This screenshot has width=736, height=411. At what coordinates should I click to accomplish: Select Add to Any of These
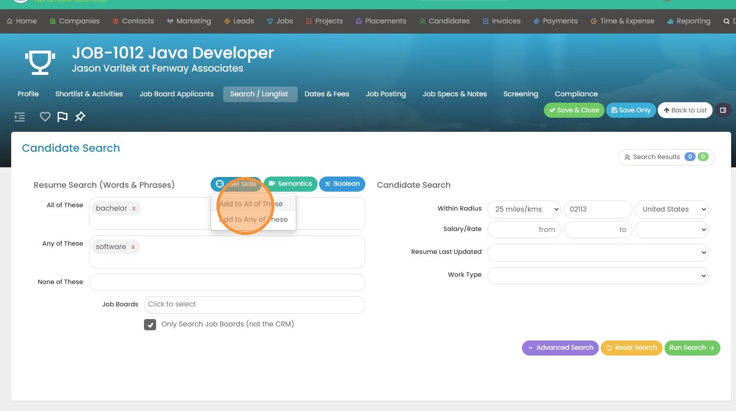253,219
